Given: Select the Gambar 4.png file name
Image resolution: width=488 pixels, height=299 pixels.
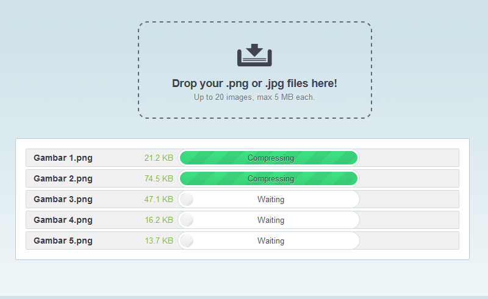Looking at the screenshot, I should 63,220.
